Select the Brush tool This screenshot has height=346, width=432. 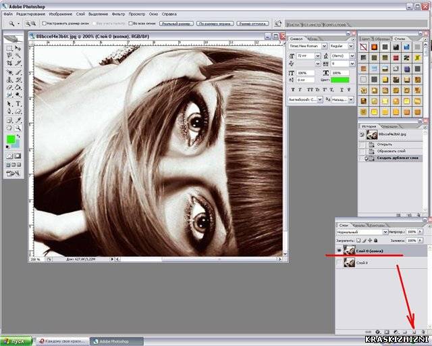[x=18, y=72]
